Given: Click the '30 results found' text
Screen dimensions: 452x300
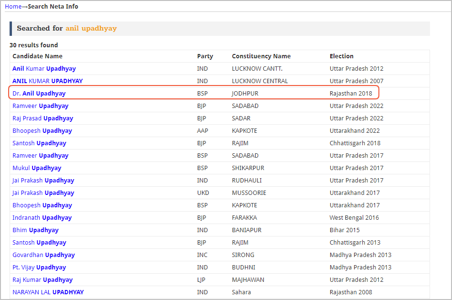Looking at the screenshot, I should coord(34,45).
